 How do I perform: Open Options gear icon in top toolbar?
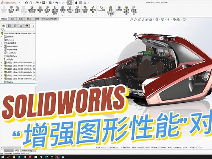pyautogui.click(x=85, y=2)
